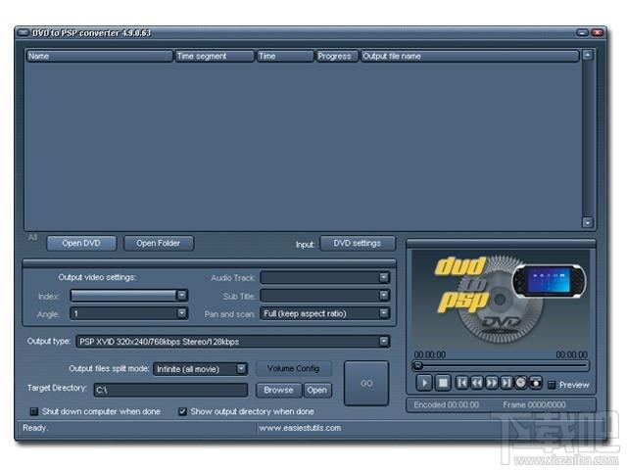The image size is (627, 470).
Task: Click the www.easiestutils.com link in status bar
Action: point(300,428)
